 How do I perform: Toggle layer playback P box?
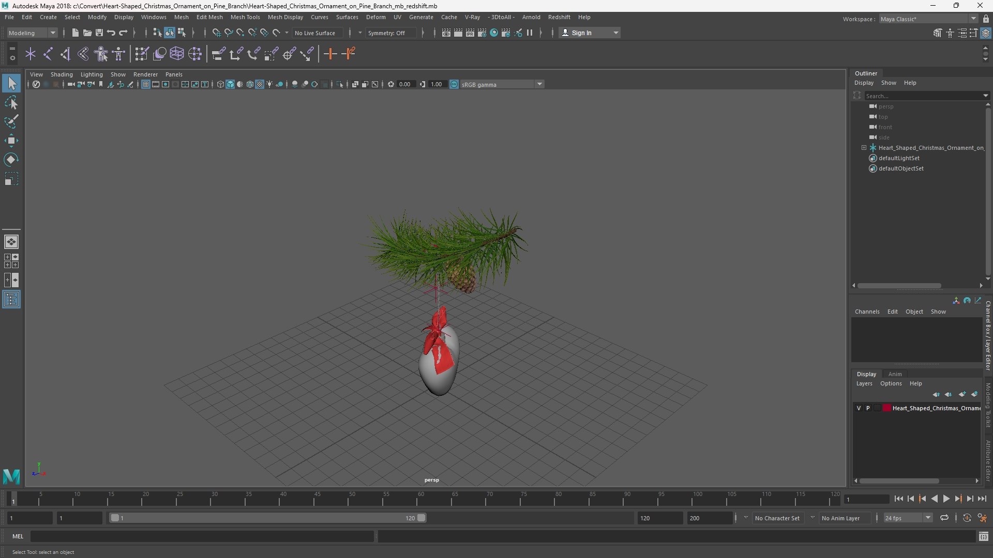click(x=868, y=408)
